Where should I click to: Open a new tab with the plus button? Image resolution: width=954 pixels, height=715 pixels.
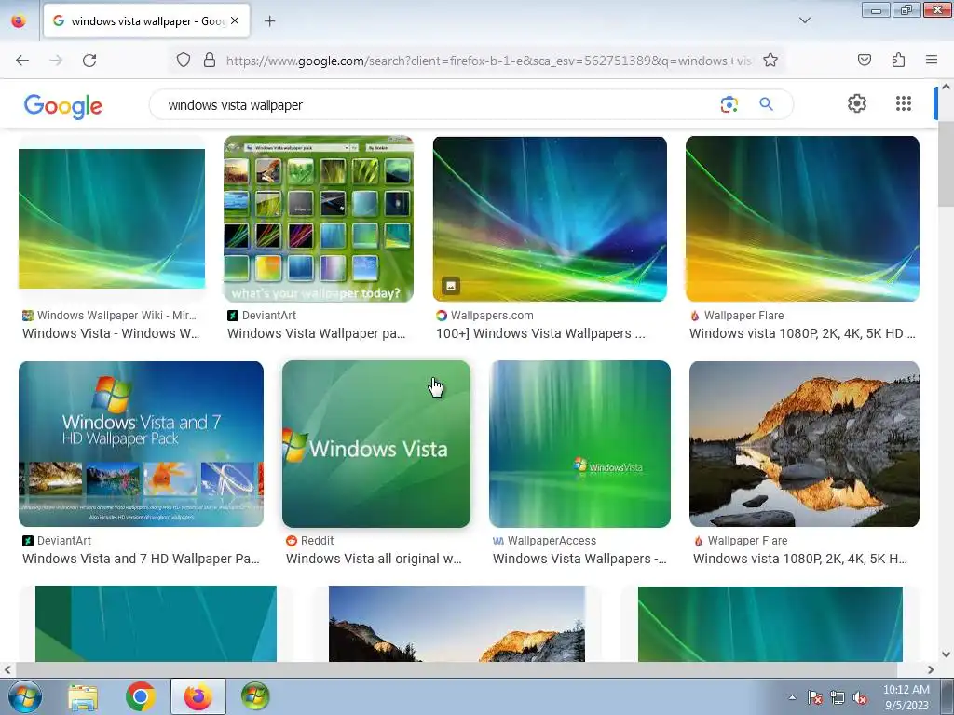[x=269, y=21]
